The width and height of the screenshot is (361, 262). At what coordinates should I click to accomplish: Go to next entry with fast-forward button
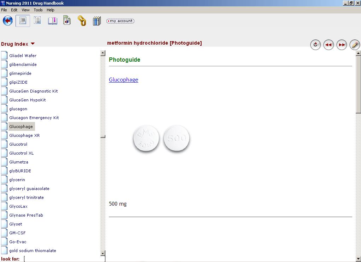coord(342,45)
